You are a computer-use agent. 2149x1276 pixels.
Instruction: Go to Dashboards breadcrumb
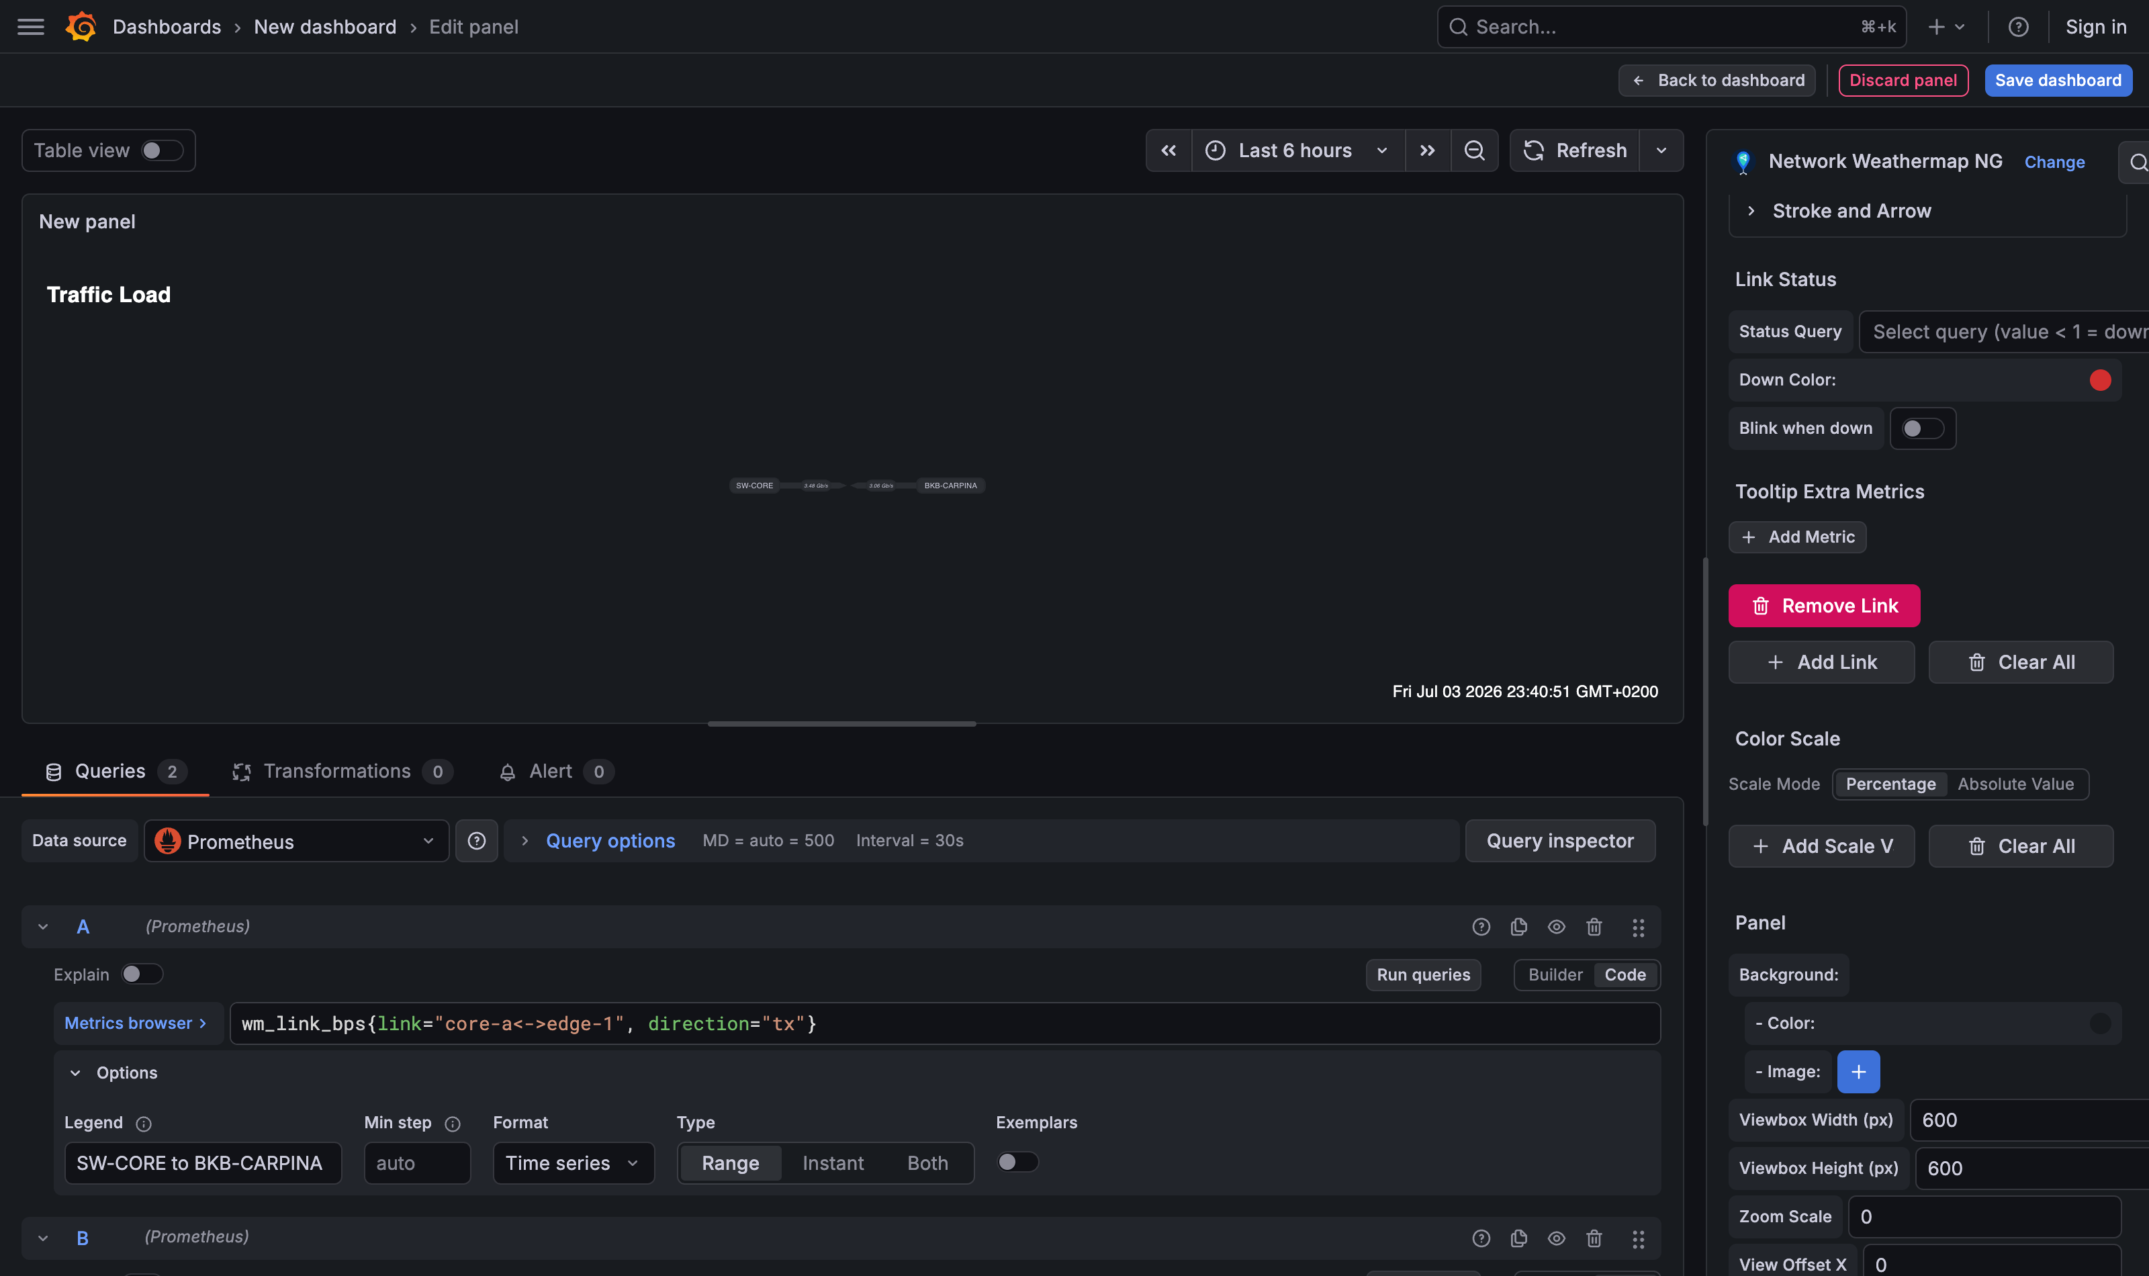(x=167, y=27)
